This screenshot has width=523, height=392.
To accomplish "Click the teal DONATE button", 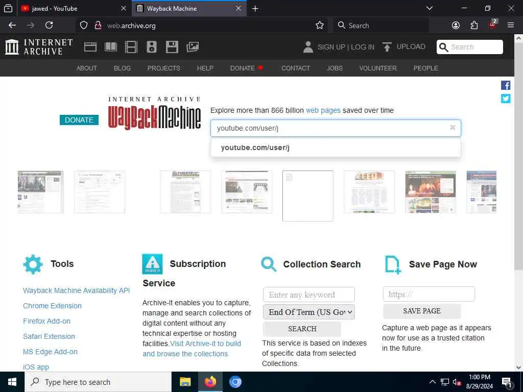I will tap(79, 120).
